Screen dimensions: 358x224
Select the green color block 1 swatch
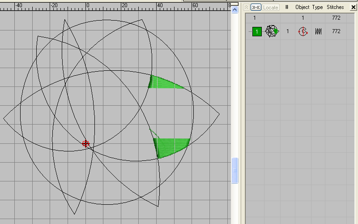(x=257, y=31)
